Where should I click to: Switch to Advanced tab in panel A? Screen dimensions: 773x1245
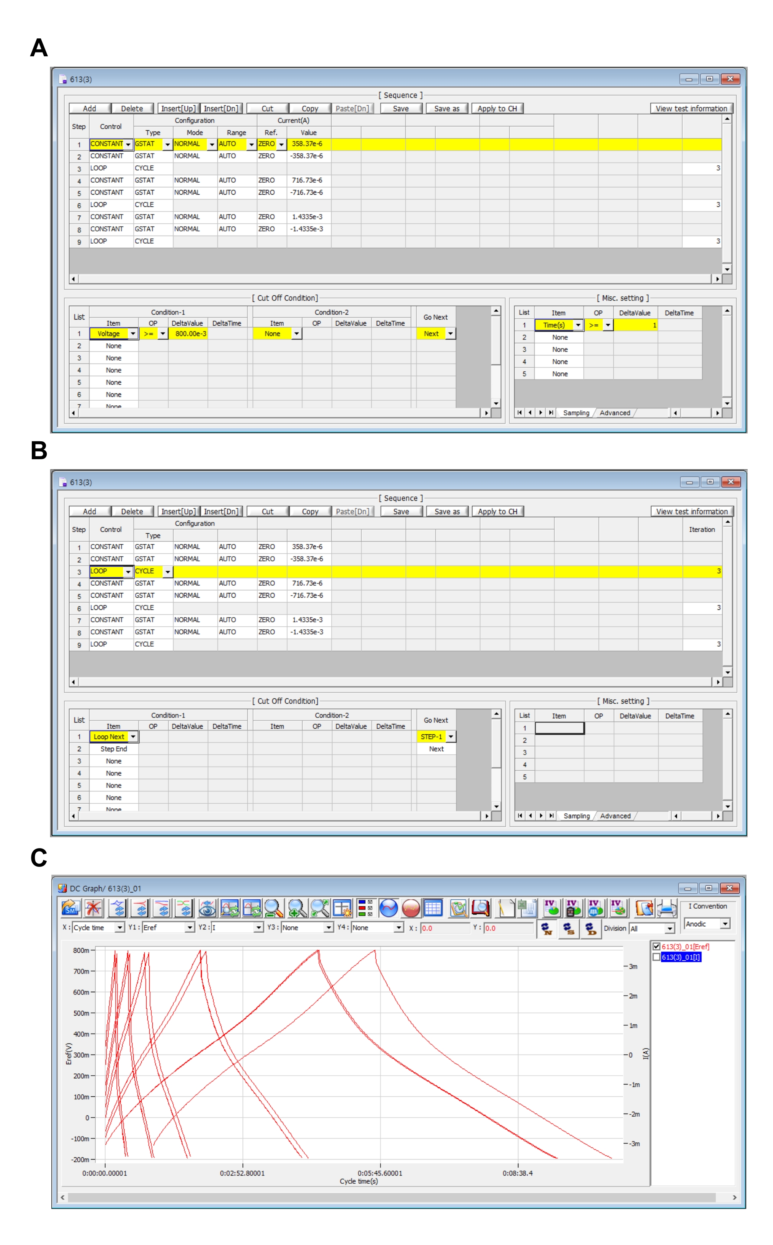click(614, 413)
